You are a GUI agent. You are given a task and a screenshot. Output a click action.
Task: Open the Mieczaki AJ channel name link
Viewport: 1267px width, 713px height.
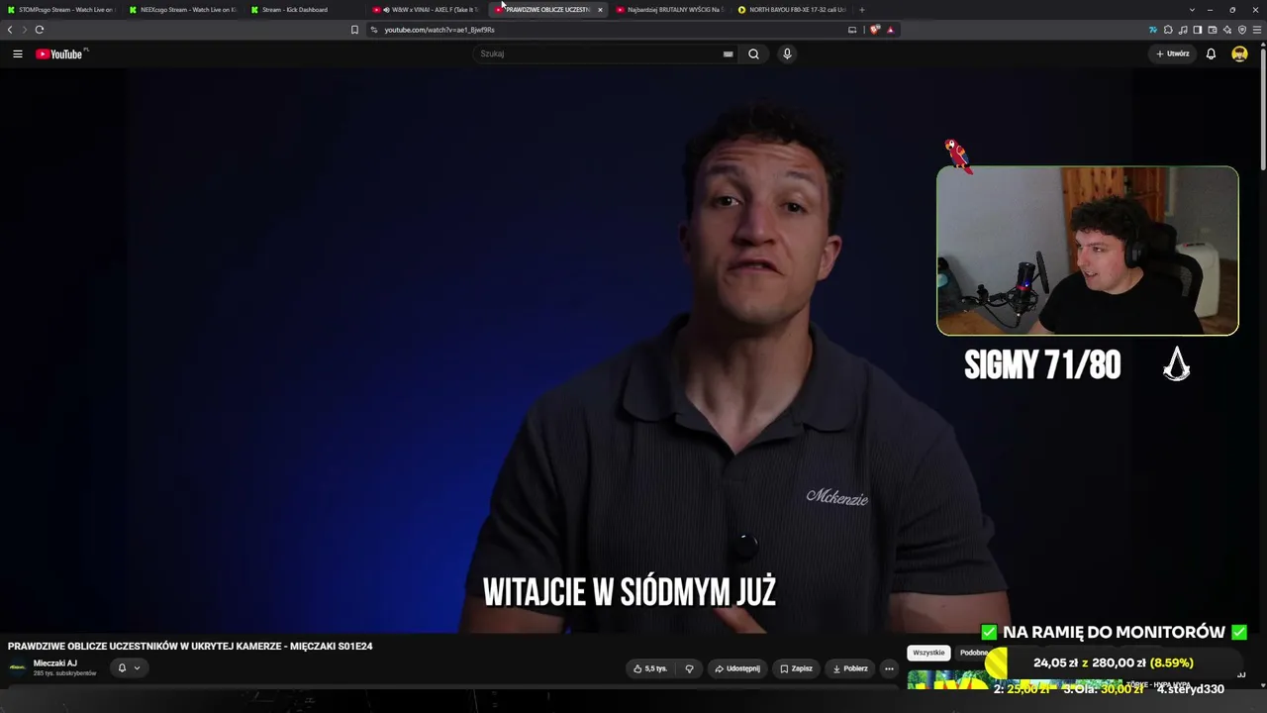point(55,663)
